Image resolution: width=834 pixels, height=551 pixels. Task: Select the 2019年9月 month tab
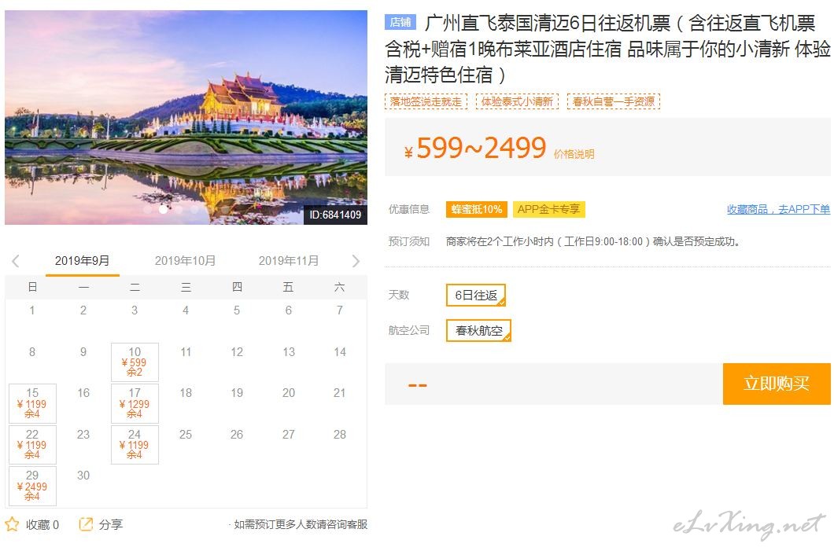[x=83, y=261]
